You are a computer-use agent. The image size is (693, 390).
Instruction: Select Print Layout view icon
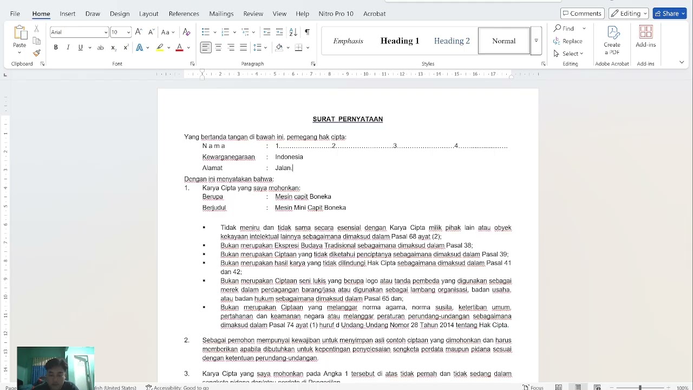578,387
